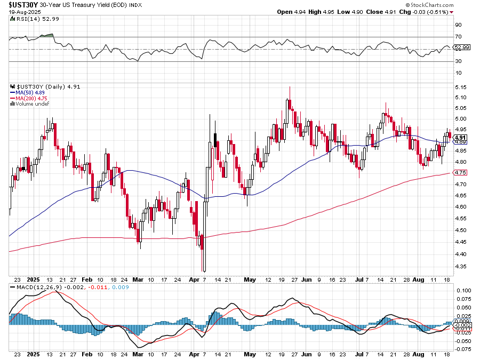Click the blue MA(50) legend line swatch
Screen dimensions: 480x359
click(x=12, y=92)
